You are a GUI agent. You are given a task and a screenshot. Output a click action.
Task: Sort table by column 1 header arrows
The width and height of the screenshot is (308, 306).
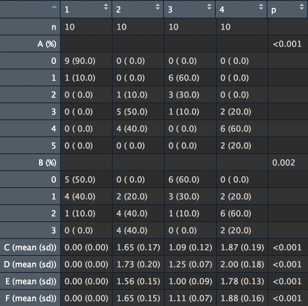point(106,7)
